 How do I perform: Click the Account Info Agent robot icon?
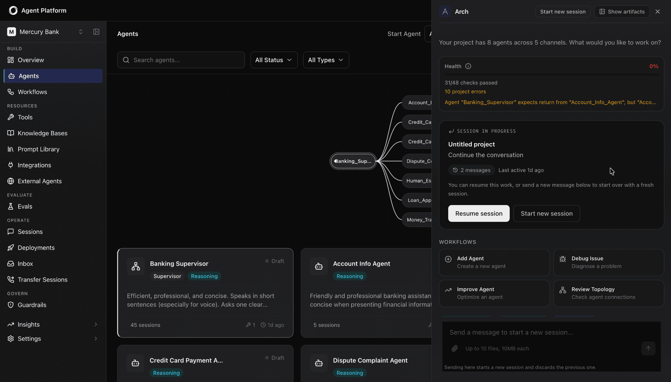pos(319,266)
